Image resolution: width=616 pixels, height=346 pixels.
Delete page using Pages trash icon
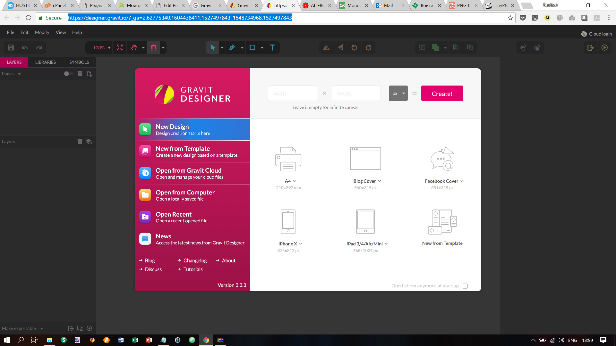pyautogui.click(x=80, y=74)
